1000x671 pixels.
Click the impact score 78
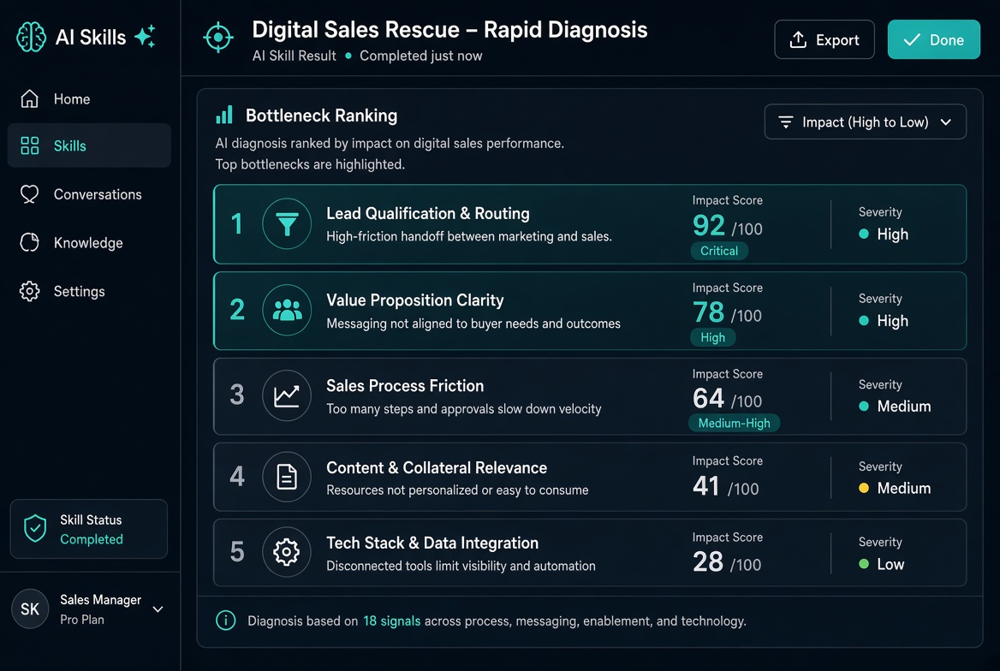709,312
